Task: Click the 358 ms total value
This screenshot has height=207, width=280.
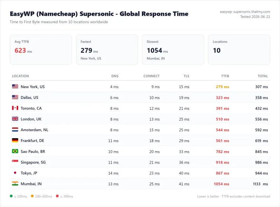Action: [x=261, y=98]
